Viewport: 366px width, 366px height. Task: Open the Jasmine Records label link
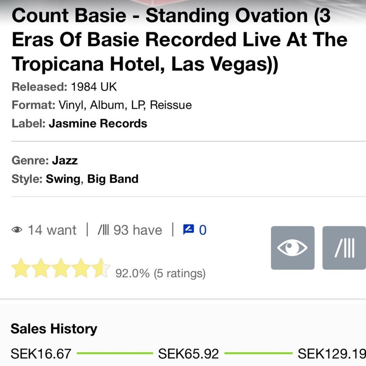(x=98, y=124)
